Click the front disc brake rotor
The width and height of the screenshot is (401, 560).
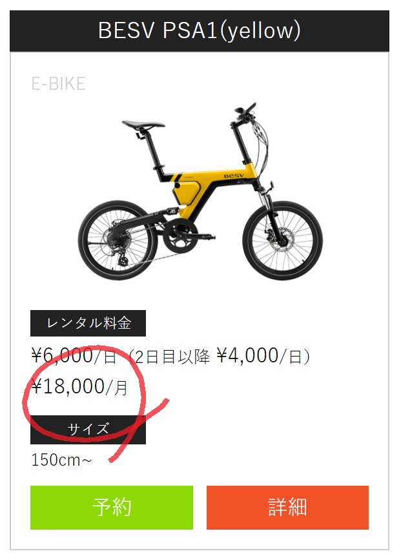pyautogui.click(x=282, y=240)
